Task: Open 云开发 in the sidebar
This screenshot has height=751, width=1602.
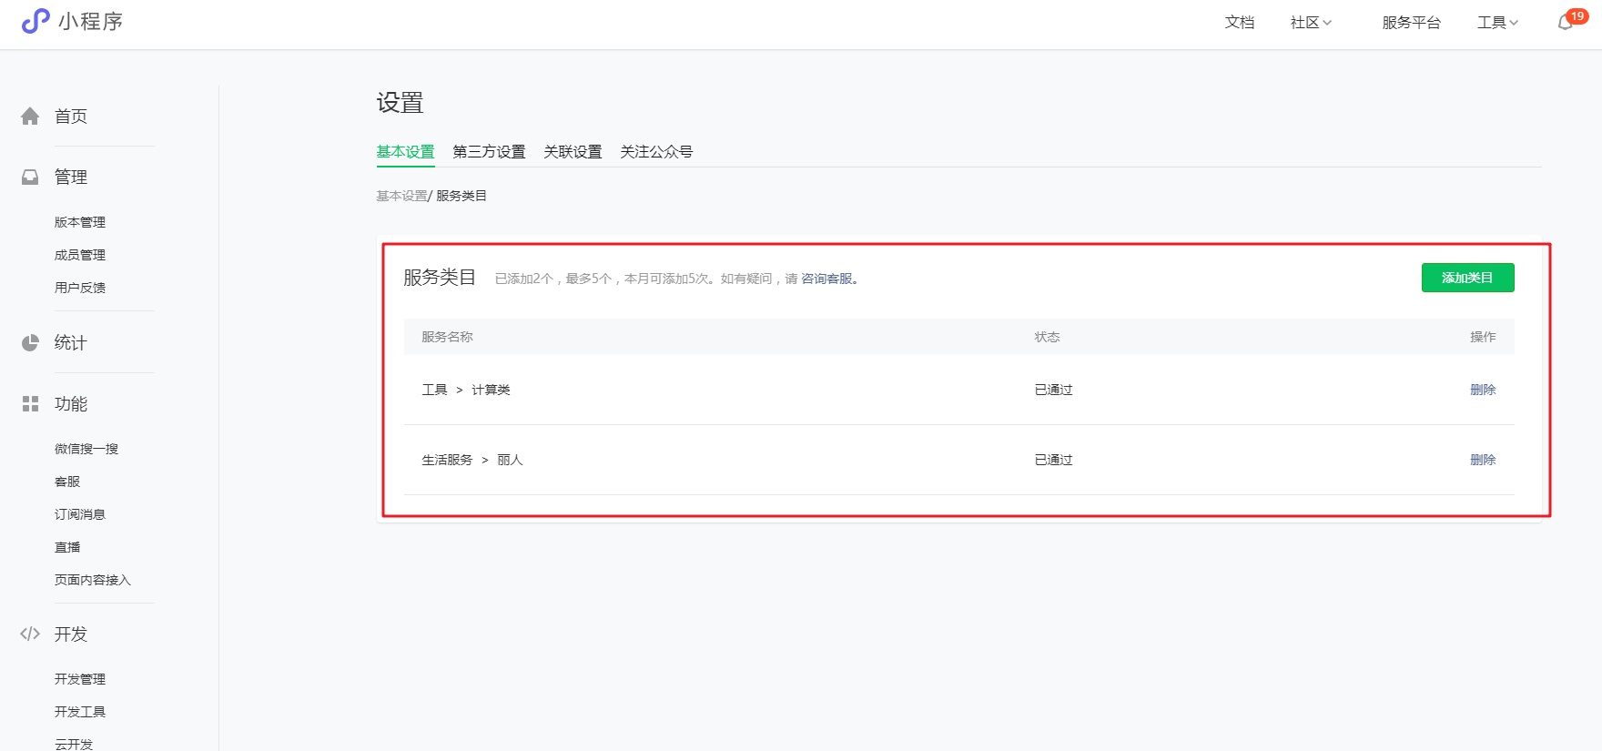Action: [x=74, y=744]
